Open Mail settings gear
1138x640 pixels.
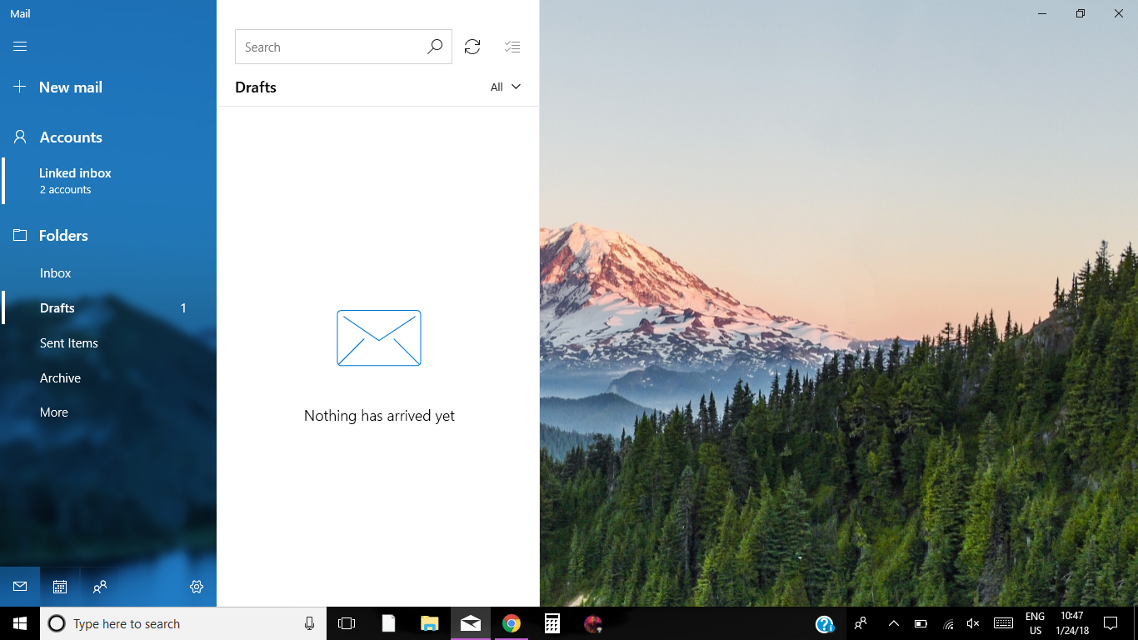point(197,587)
